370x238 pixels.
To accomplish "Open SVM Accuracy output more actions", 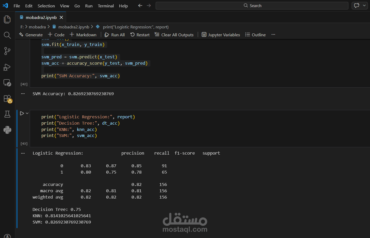I will point(23,94).
